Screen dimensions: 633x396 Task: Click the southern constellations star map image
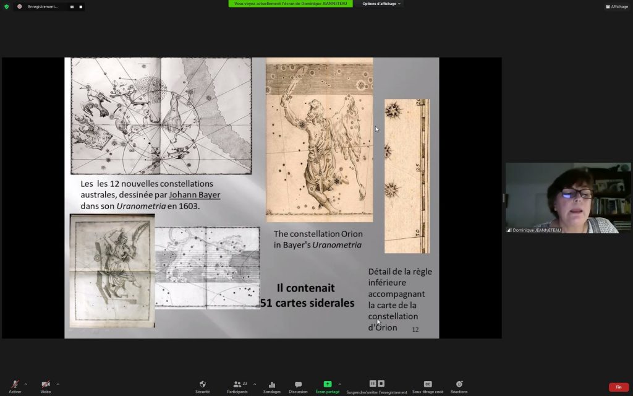click(161, 116)
